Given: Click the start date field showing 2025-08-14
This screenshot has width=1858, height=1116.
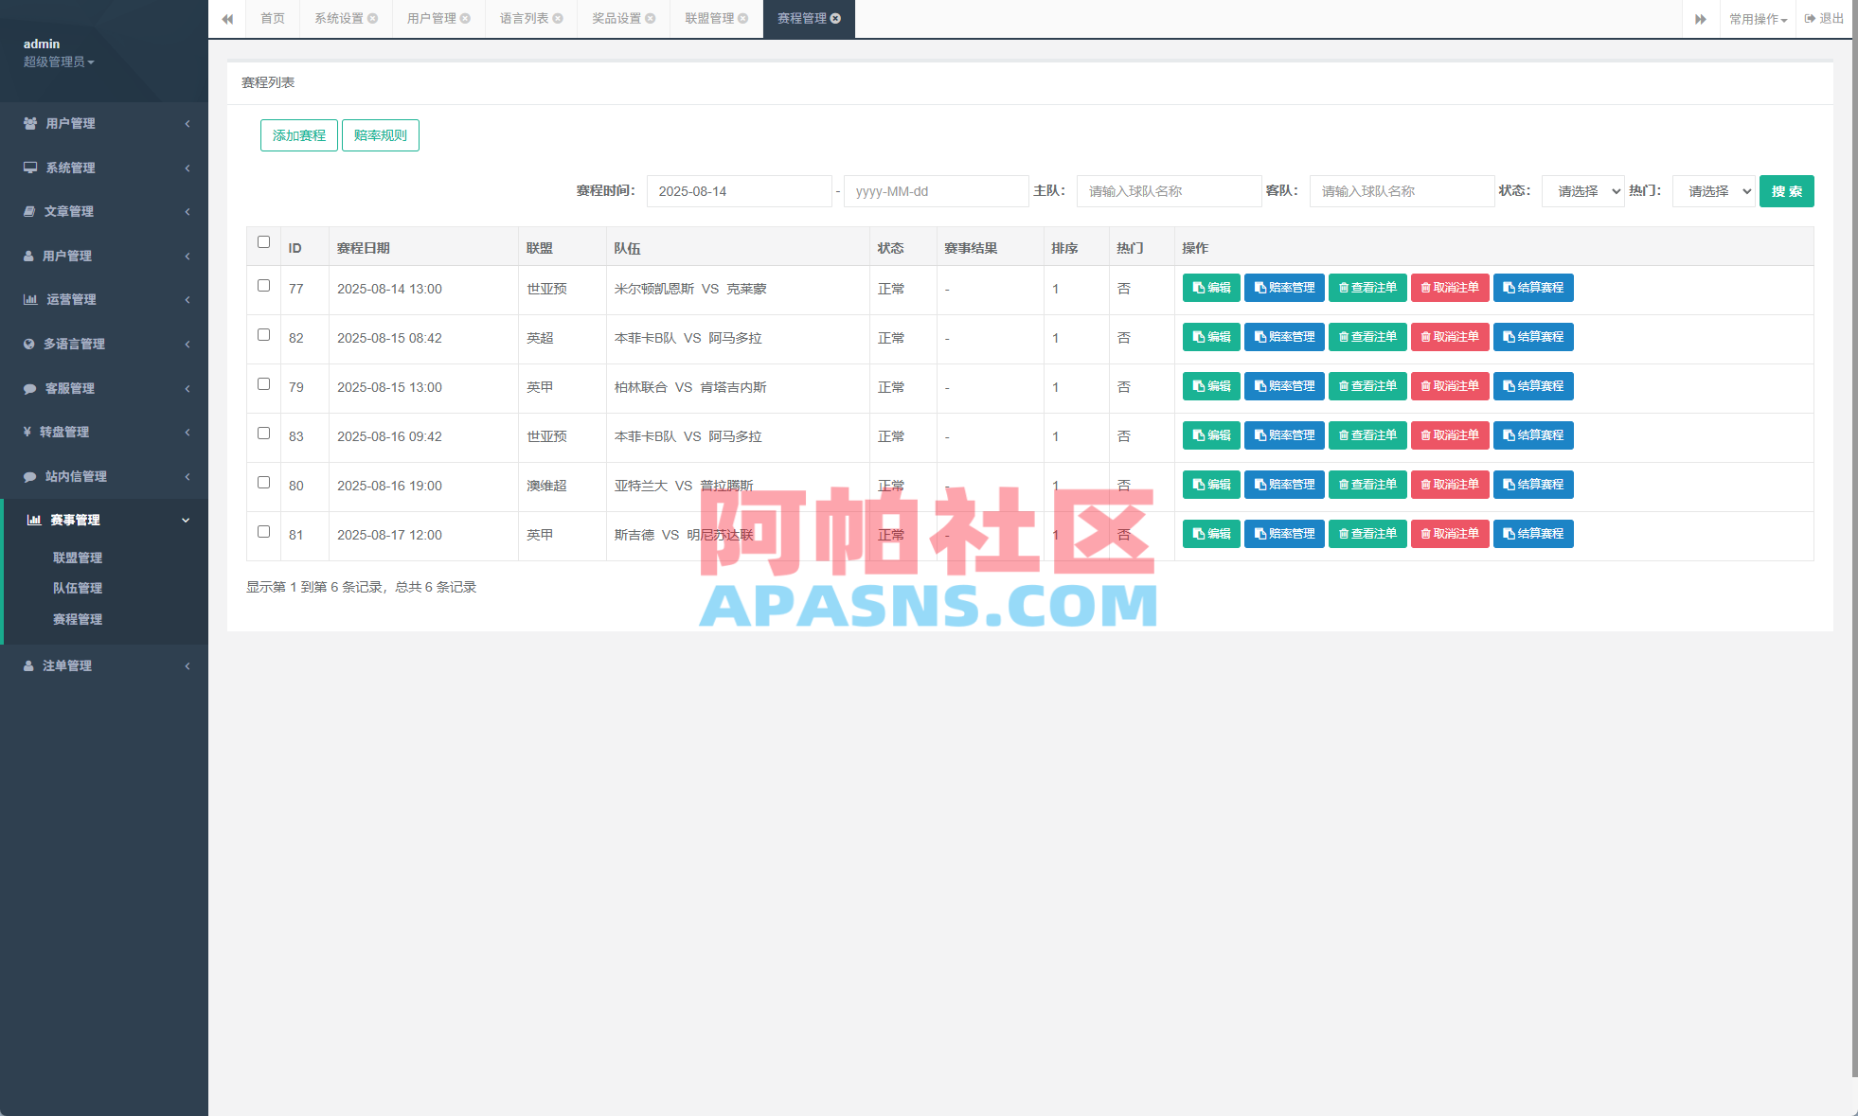Looking at the screenshot, I should coord(740,190).
